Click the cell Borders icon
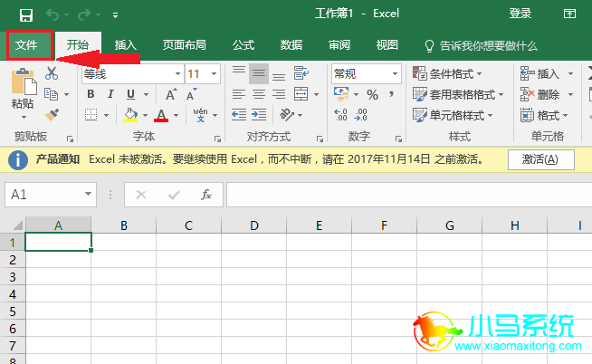 click(x=91, y=114)
